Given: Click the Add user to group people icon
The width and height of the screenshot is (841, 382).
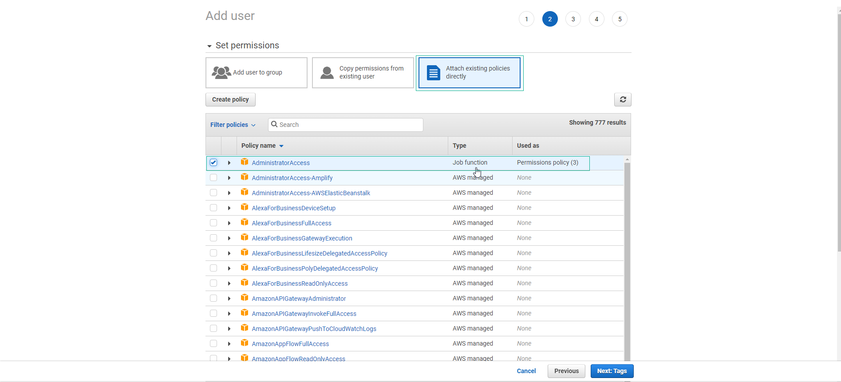Looking at the screenshot, I should tap(221, 72).
